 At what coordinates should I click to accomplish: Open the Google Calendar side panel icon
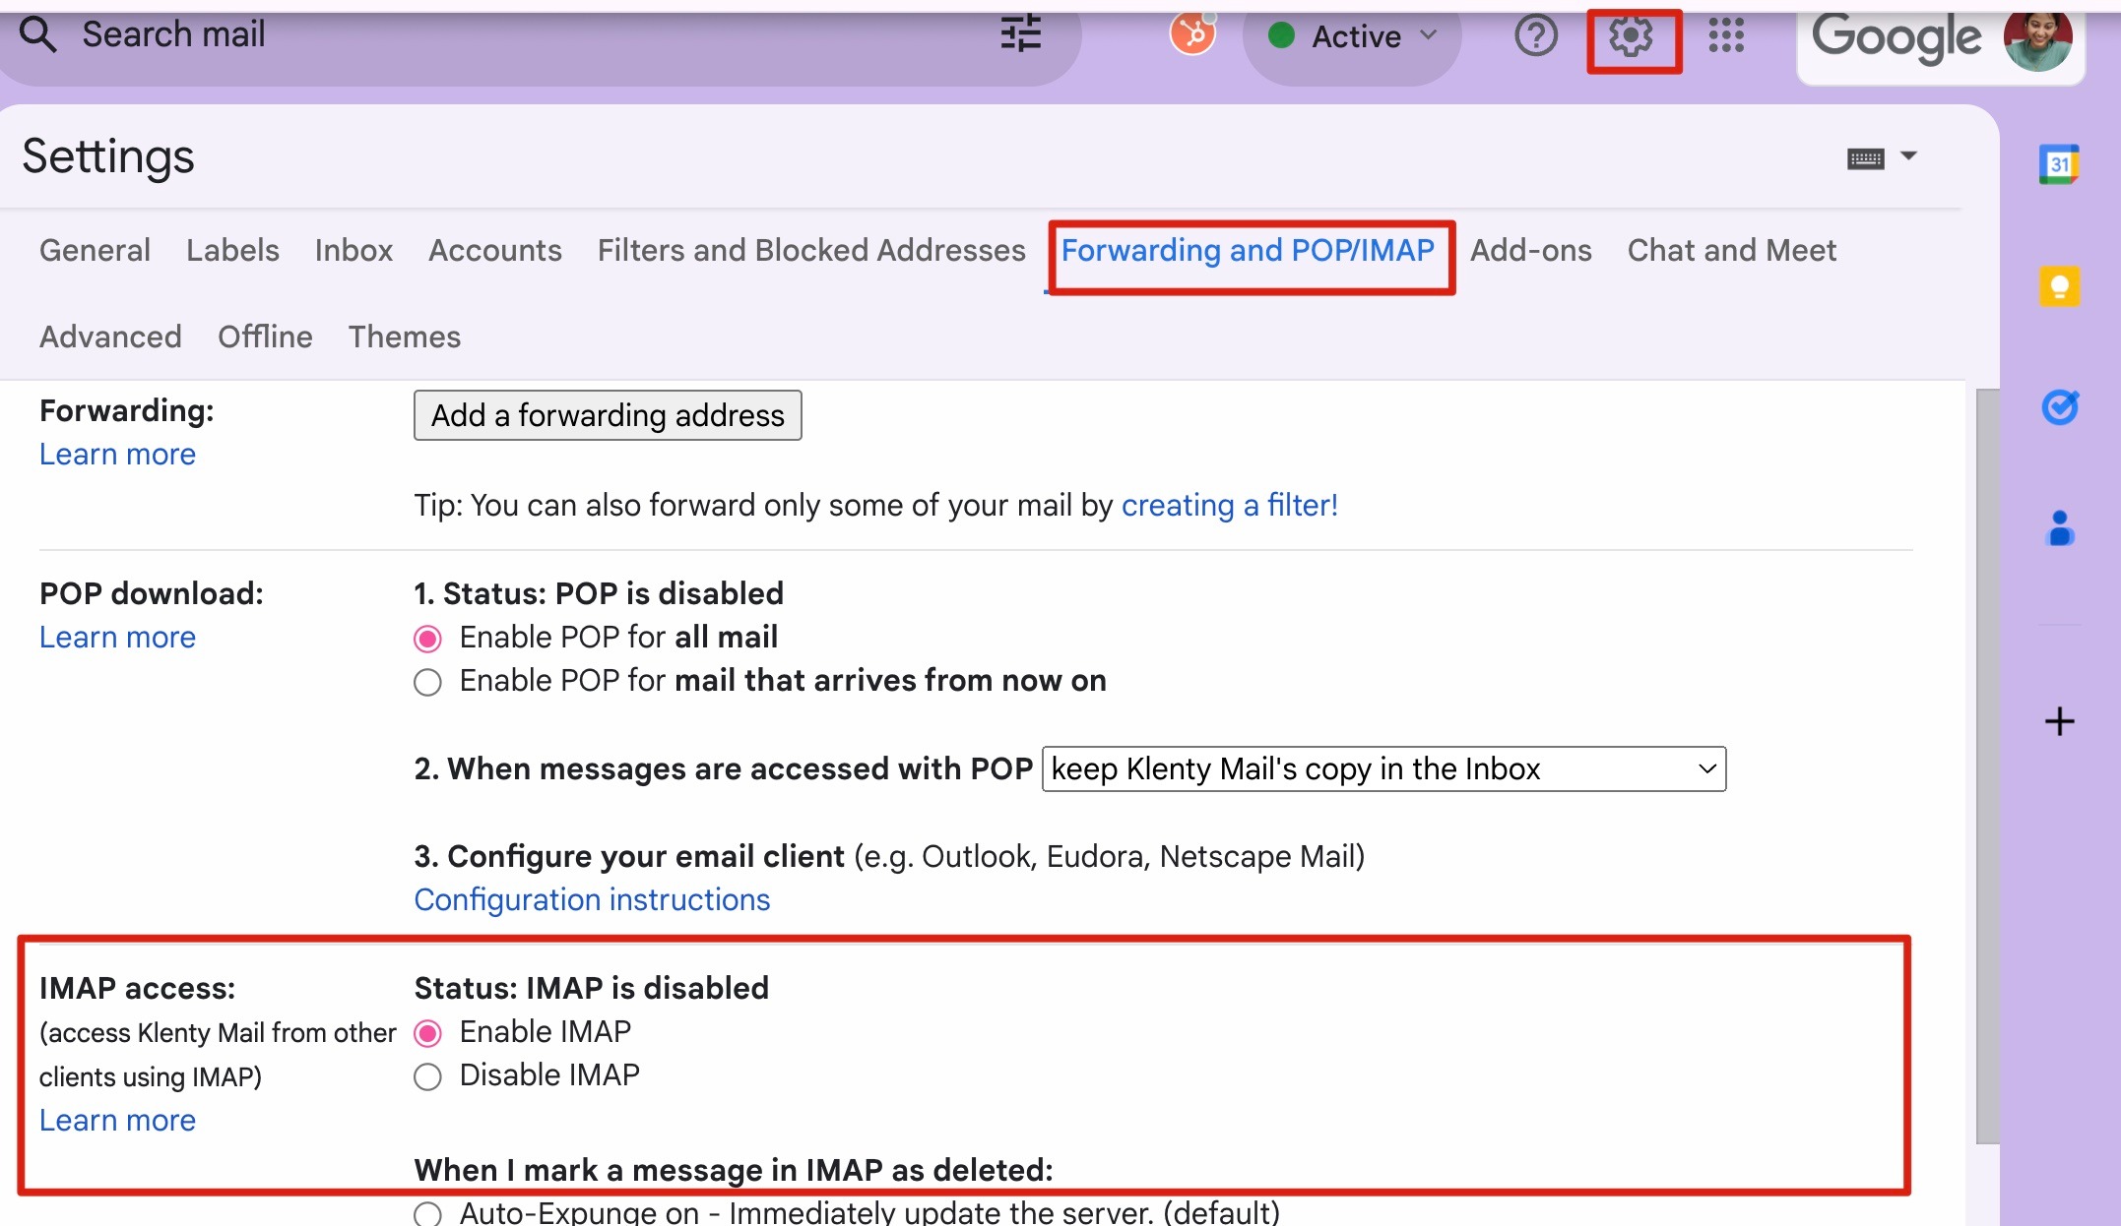(2059, 164)
